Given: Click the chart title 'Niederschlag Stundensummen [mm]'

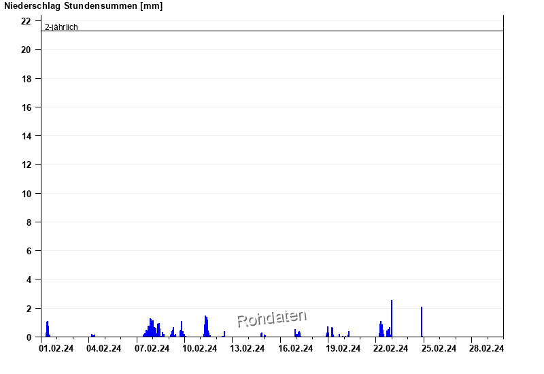Looking at the screenshot, I should [x=83, y=6].
